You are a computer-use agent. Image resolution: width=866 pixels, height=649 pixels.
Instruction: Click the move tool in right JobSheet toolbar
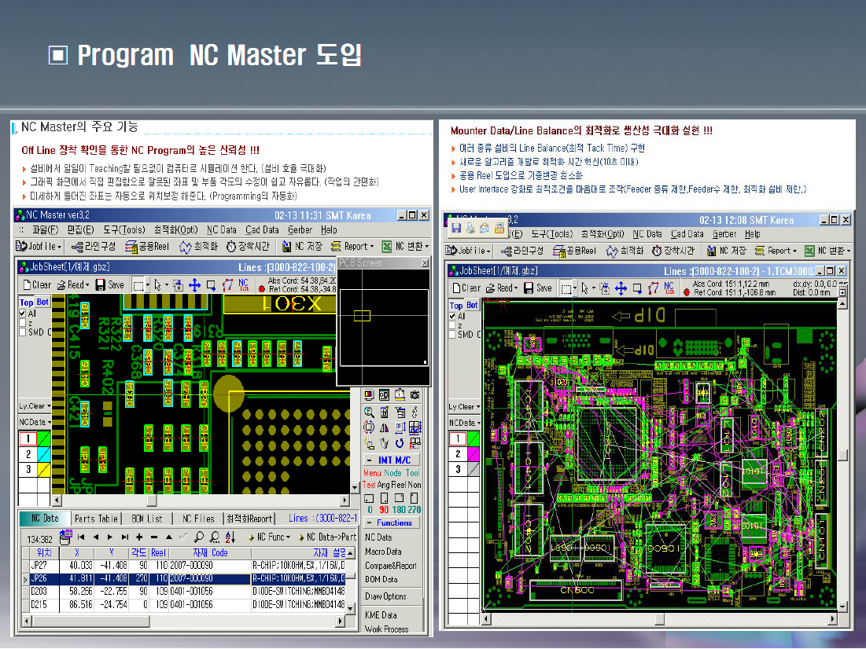tap(621, 288)
